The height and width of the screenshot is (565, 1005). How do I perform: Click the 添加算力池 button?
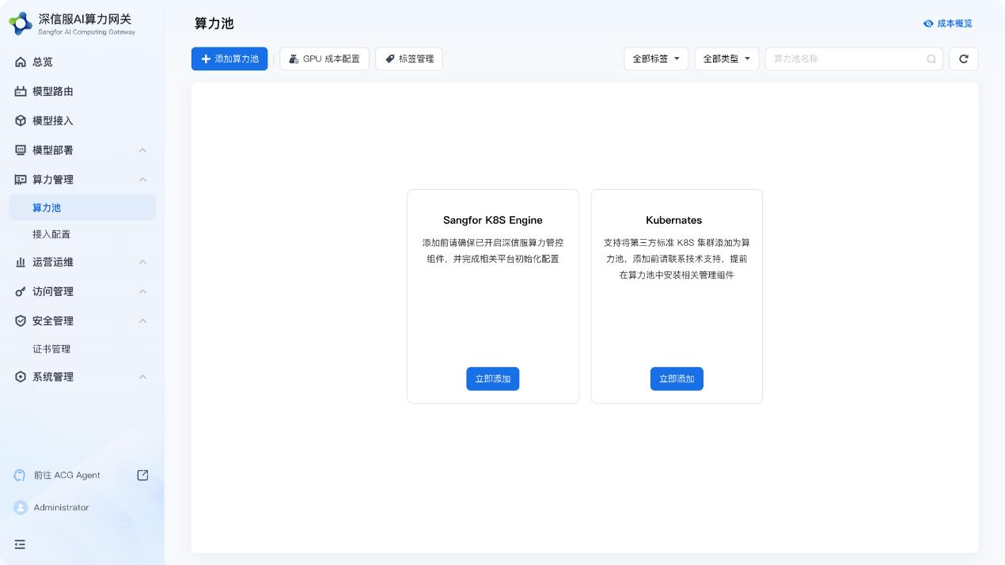229,59
